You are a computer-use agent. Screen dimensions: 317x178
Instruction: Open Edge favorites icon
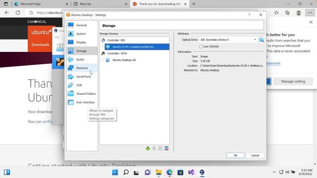276,13
